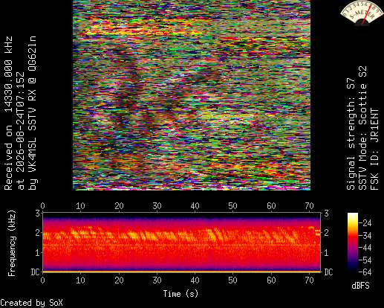Click the dBFS color scale bar
The width and height of the screenshot is (384, 308).
click(x=353, y=243)
